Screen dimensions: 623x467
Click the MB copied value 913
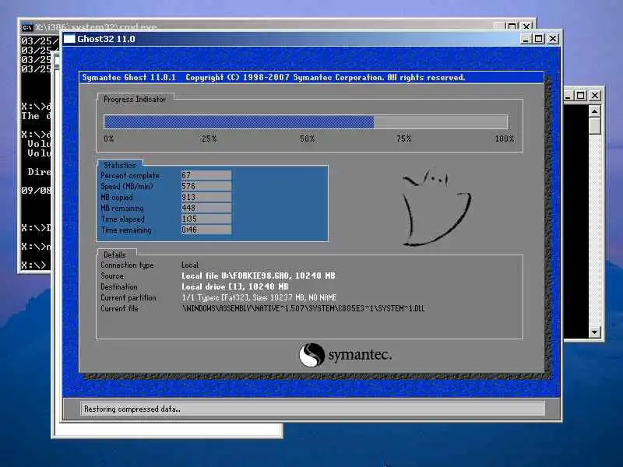206,197
